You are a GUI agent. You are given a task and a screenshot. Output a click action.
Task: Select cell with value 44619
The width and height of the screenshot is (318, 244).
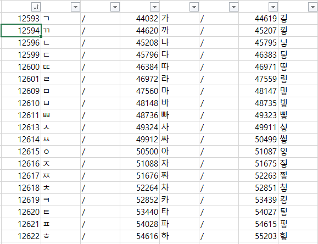(258, 19)
